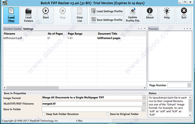Expand the Image Format dropdown
Viewport: 195px width, 124px height.
tap(144, 97)
